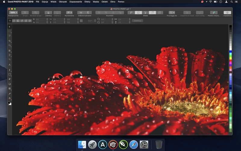Click the Pobierz więcej icon
The height and width of the screenshot is (151, 241).
214,12
